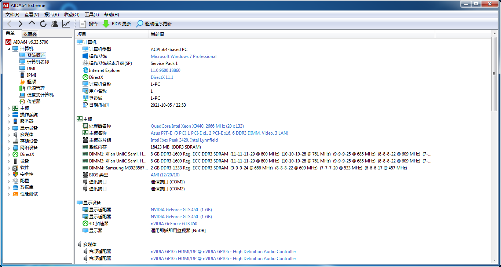Expand the 多媒体 tree node

(9, 135)
